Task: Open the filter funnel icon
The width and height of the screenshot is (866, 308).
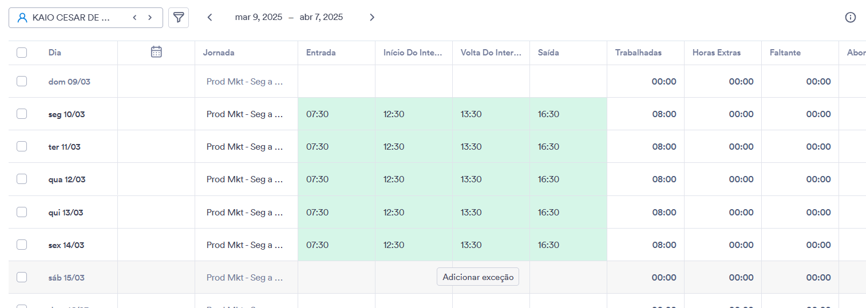Action: pos(179,18)
